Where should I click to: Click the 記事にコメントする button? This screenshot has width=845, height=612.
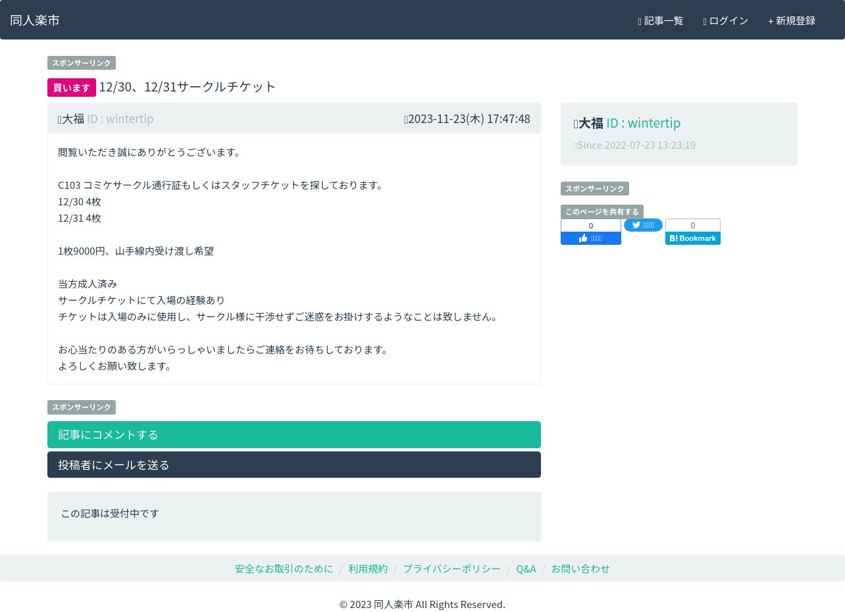[294, 434]
